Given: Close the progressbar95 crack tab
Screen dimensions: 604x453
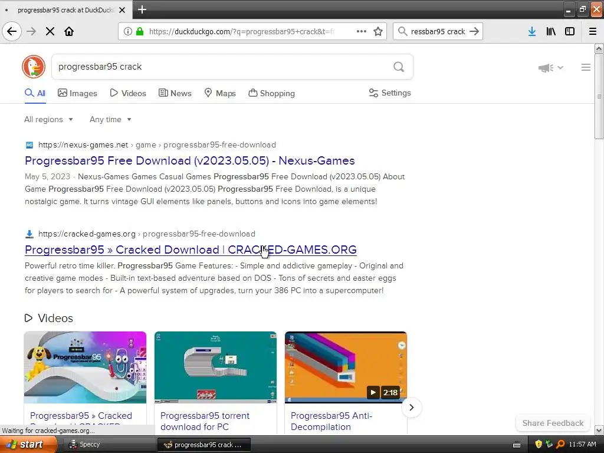Looking at the screenshot, I should (122, 10).
